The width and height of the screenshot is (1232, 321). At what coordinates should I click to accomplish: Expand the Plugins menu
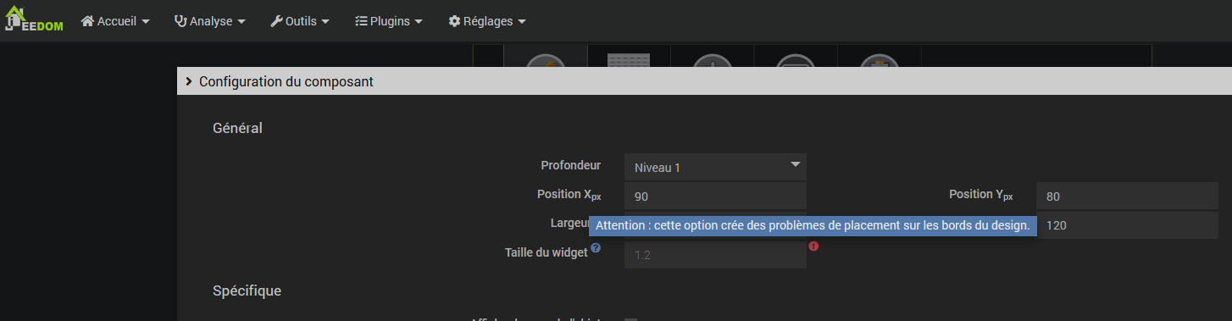(x=389, y=21)
